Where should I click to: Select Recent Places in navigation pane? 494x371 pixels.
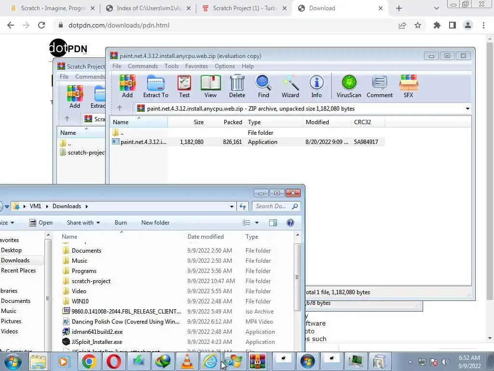[x=18, y=271]
